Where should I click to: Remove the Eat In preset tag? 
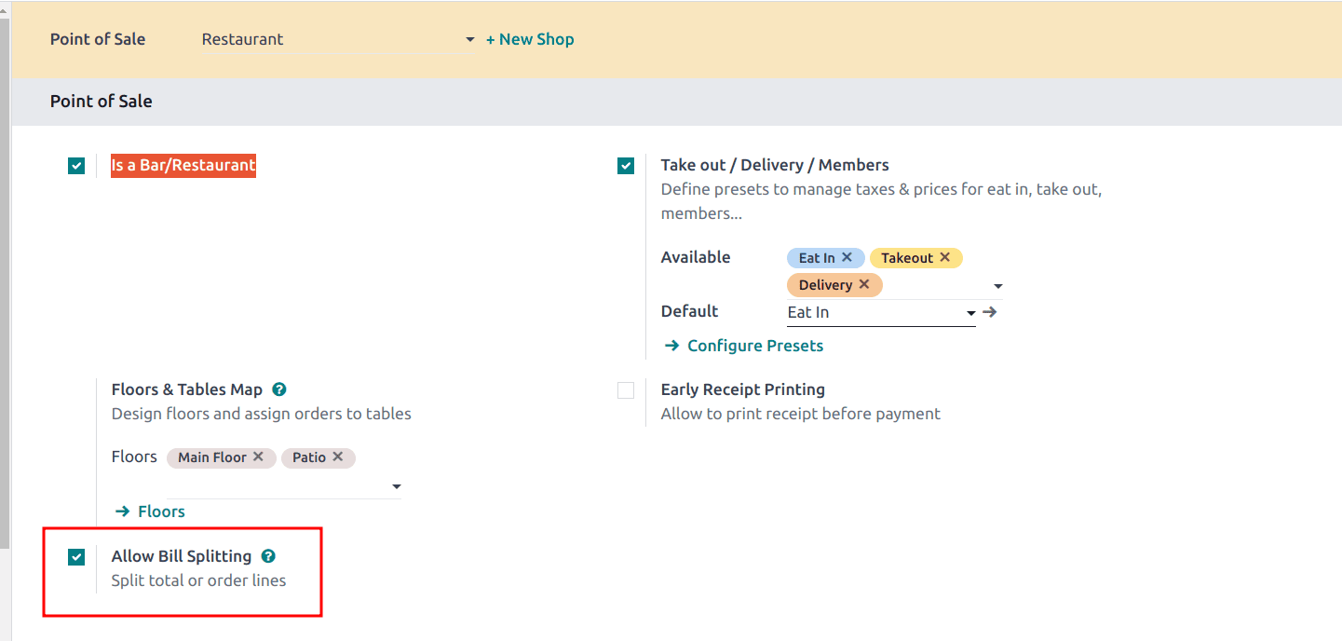[x=847, y=257]
